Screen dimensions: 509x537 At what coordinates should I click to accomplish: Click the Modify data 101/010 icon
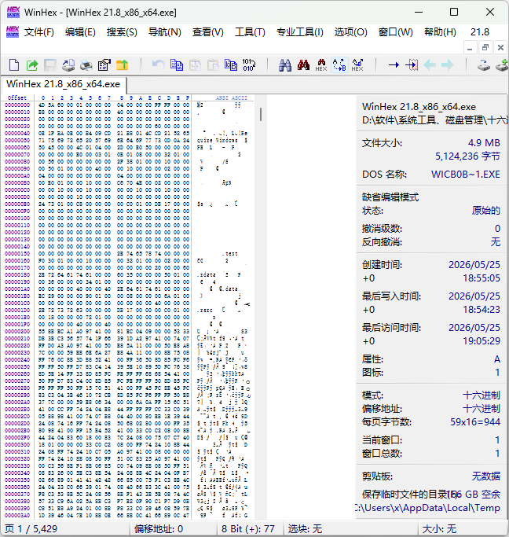click(249, 64)
